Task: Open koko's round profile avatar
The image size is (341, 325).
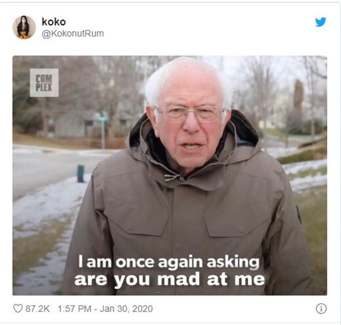Action: click(x=24, y=27)
